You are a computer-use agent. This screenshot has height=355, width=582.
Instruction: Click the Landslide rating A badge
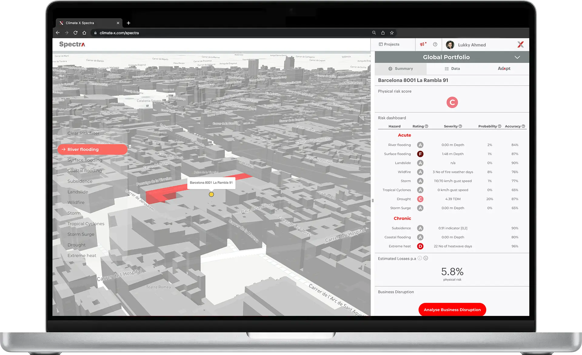[420, 163]
